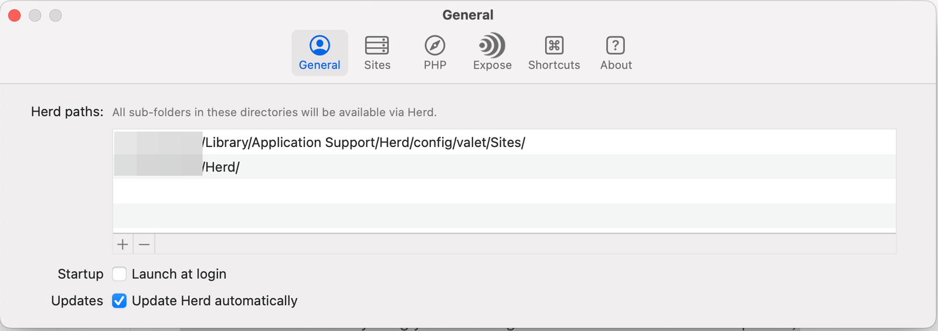Click the "General" window title text
Viewport: 938px width, 331px height.
468,15
